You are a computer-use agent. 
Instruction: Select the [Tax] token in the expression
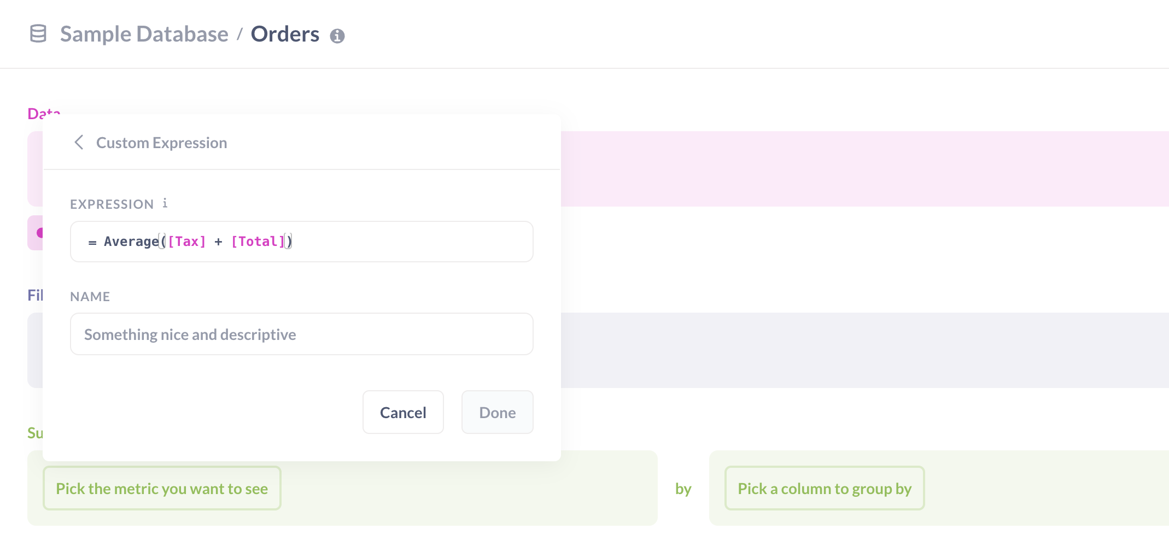pos(187,242)
